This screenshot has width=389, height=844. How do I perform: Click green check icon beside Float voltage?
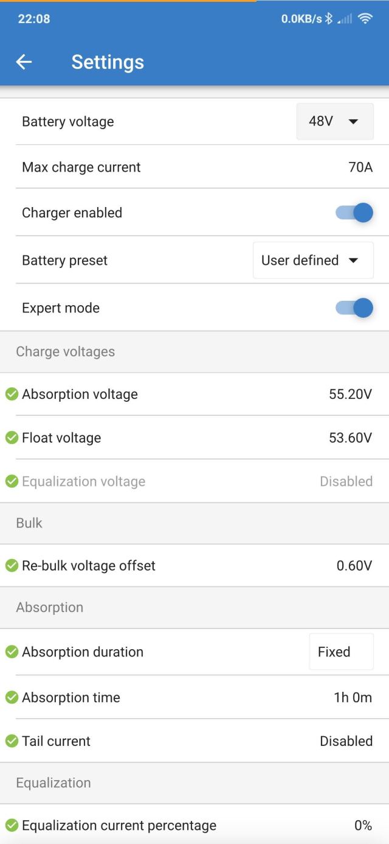12,437
